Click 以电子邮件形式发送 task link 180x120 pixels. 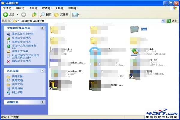25,56
